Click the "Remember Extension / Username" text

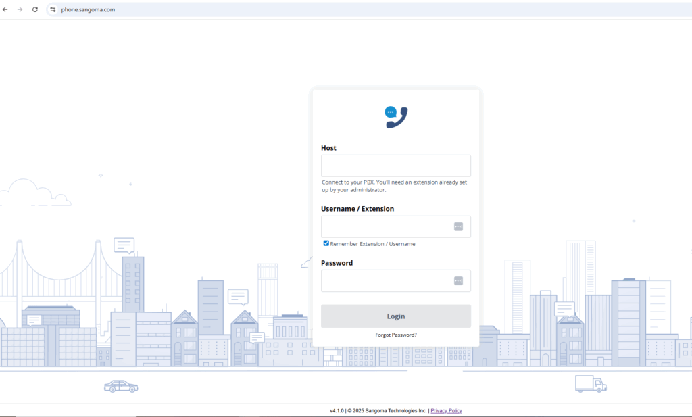(x=372, y=243)
